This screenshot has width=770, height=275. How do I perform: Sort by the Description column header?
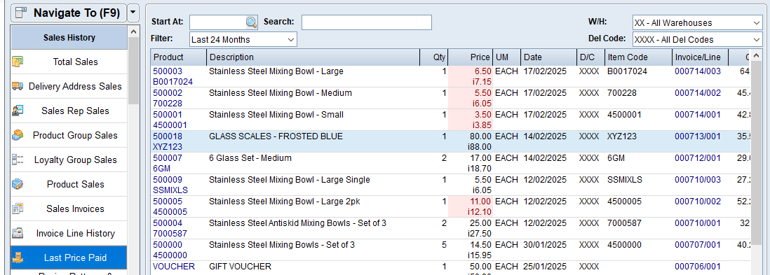pyautogui.click(x=313, y=57)
